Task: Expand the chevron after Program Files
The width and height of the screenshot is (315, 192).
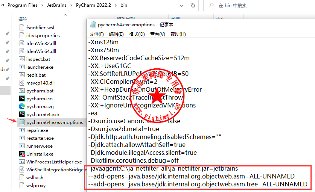Action: coord(42,5)
